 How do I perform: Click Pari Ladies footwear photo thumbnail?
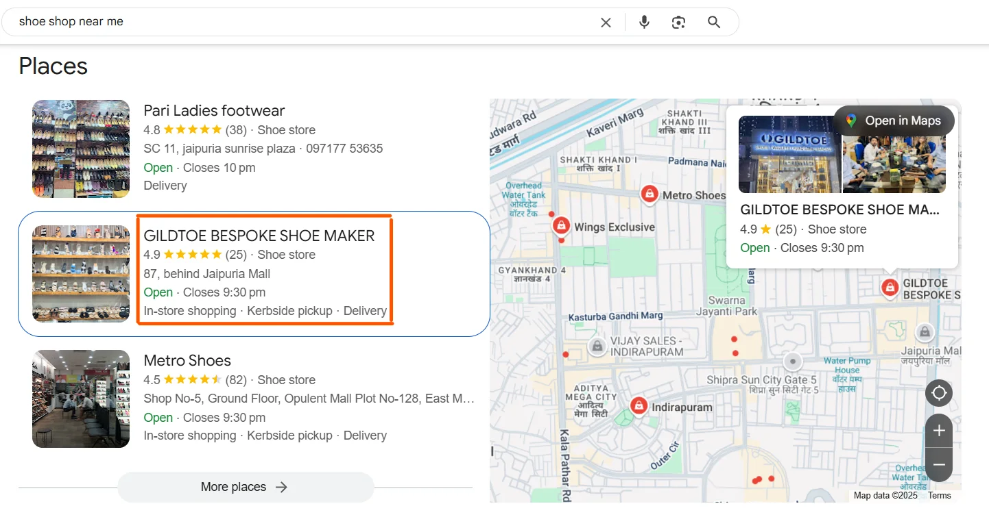click(81, 149)
